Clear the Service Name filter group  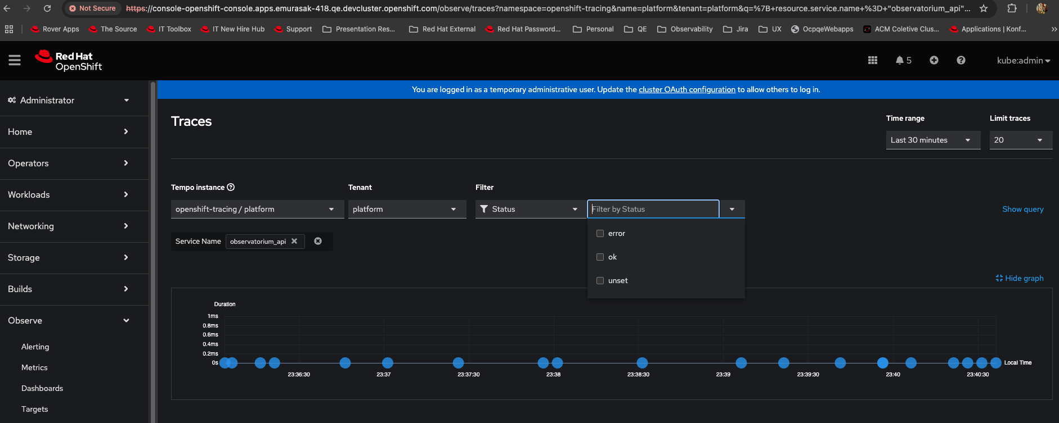tap(318, 241)
